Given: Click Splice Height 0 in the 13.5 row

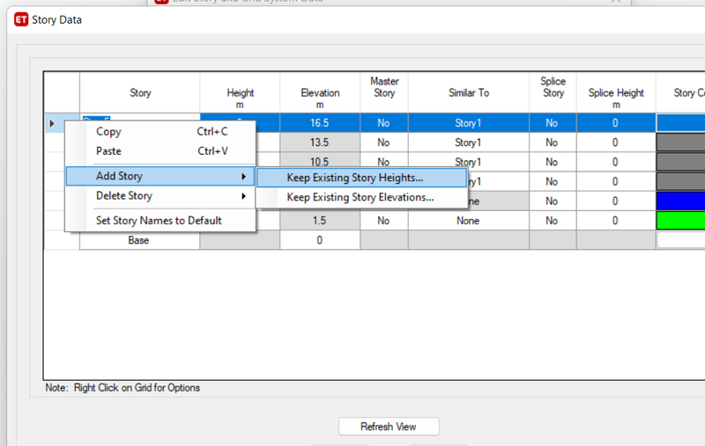Looking at the screenshot, I should [x=616, y=143].
